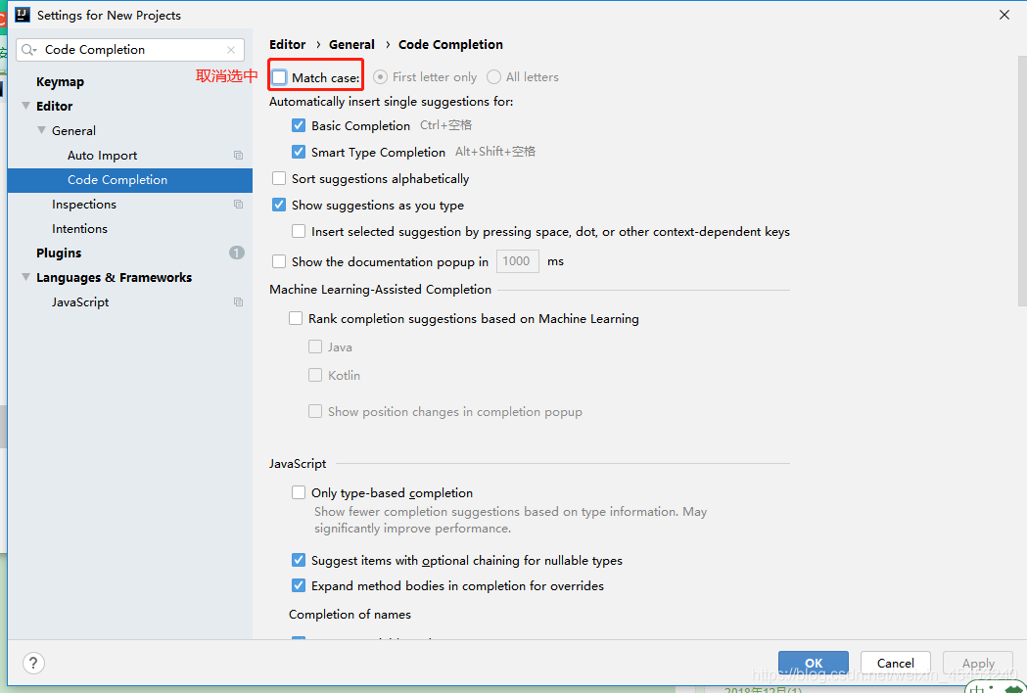This screenshot has width=1027, height=693.
Task: Uncheck Smart Type Completion checkbox
Action: click(x=299, y=152)
